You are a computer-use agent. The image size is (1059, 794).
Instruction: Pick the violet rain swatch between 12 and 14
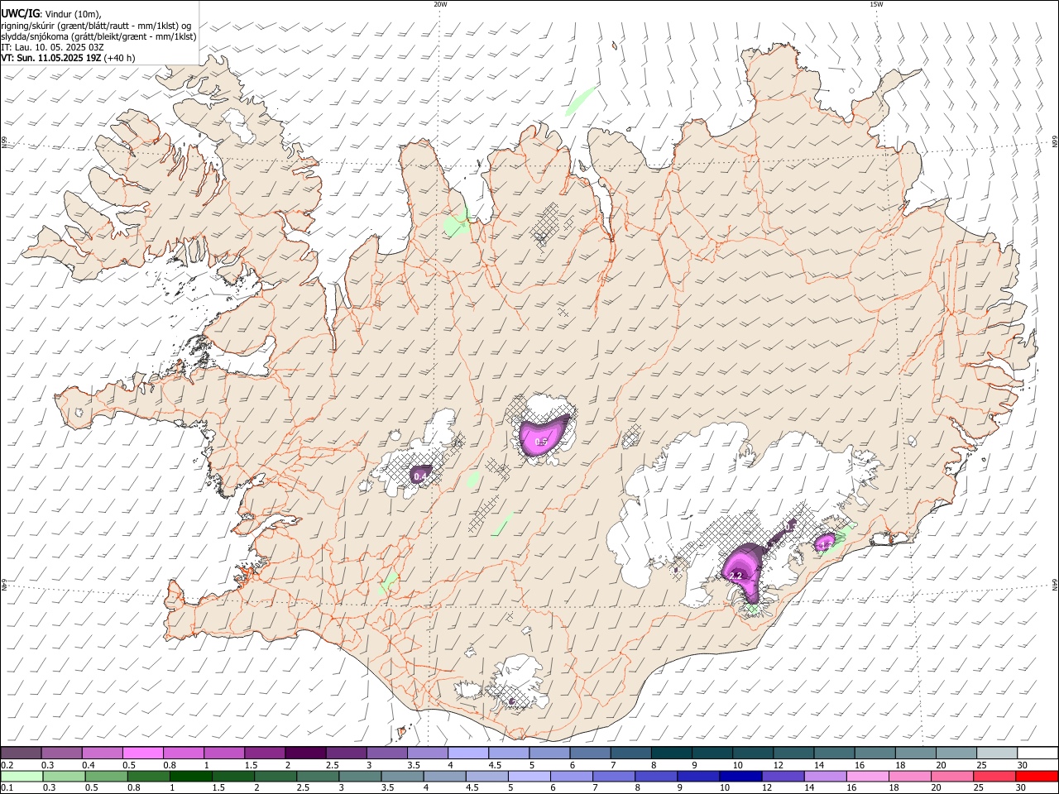point(783,776)
